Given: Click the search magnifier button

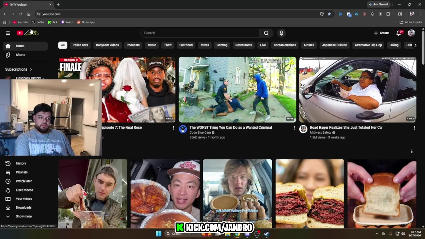Looking at the screenshot, I should click(266, 33).
